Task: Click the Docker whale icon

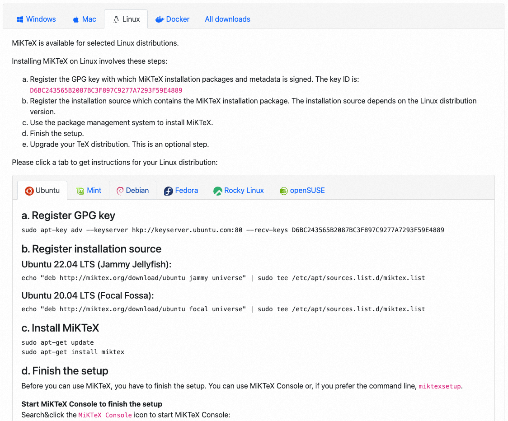Action: pos(160,19)
